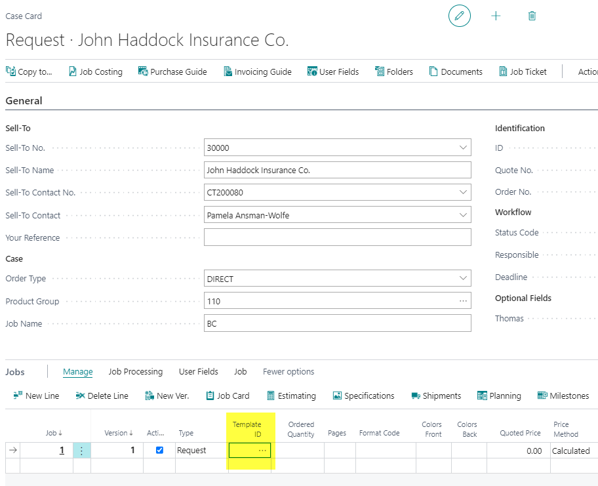Click Delete Line in Jobs
The height and width of the screenshot is (486, 598).
102,395
